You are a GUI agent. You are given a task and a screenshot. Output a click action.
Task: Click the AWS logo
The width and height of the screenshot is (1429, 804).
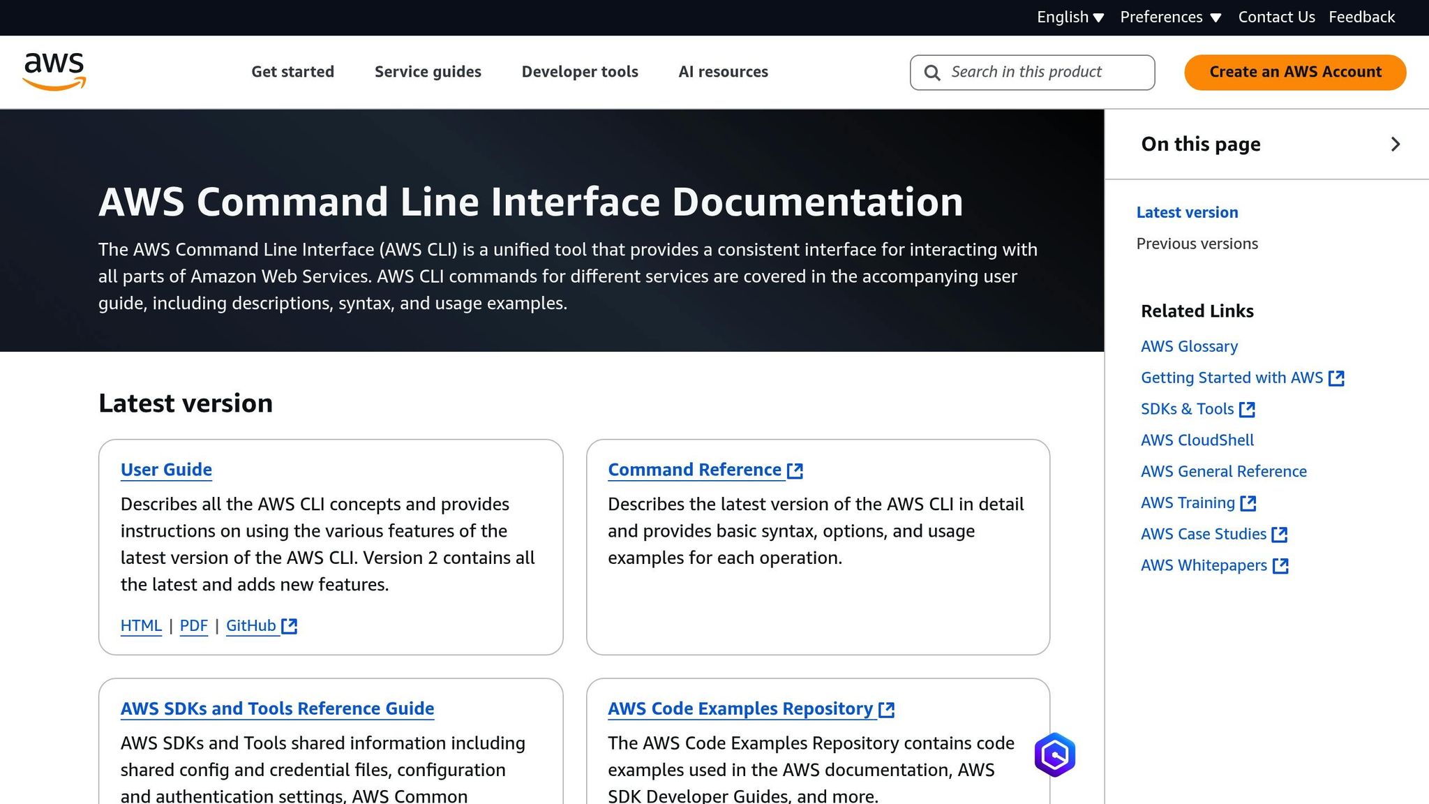click(54, 72)
